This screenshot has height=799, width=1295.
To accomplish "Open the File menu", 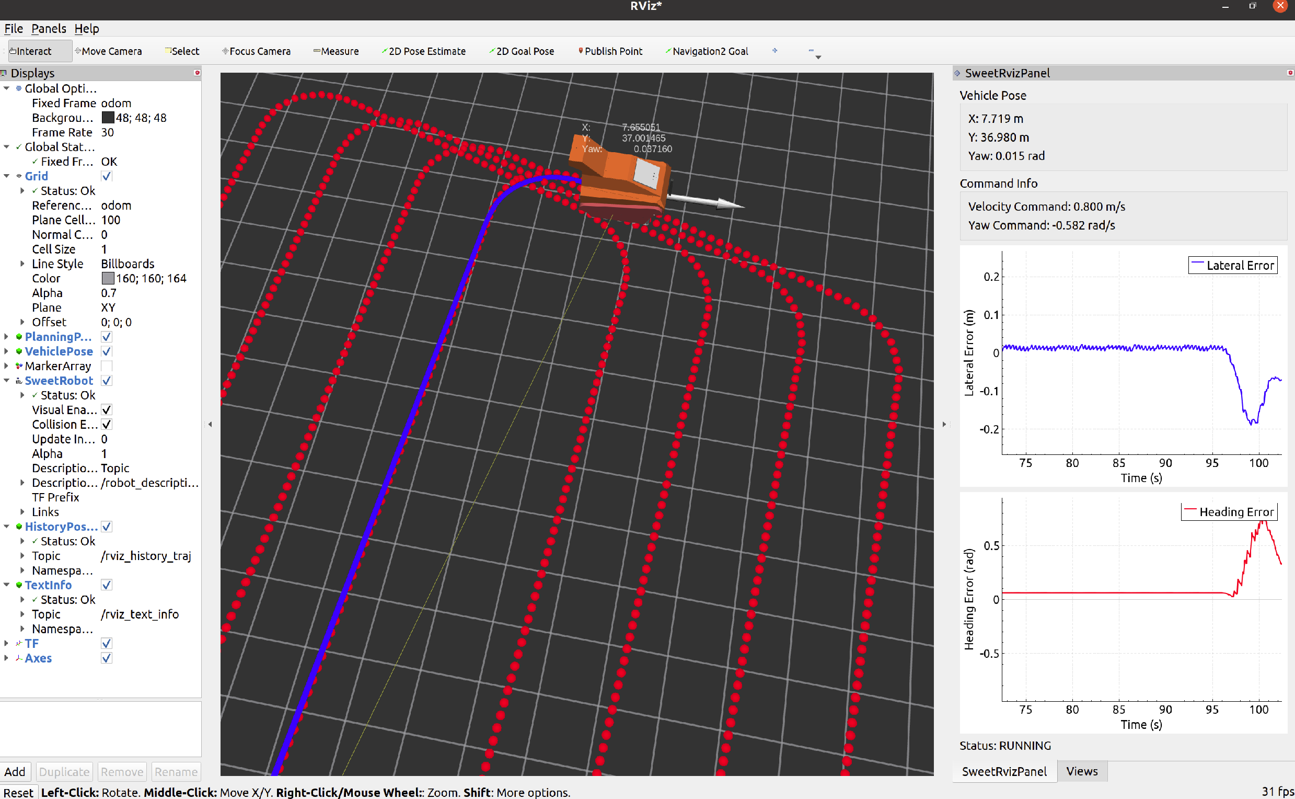I will (x=13, y=29).
